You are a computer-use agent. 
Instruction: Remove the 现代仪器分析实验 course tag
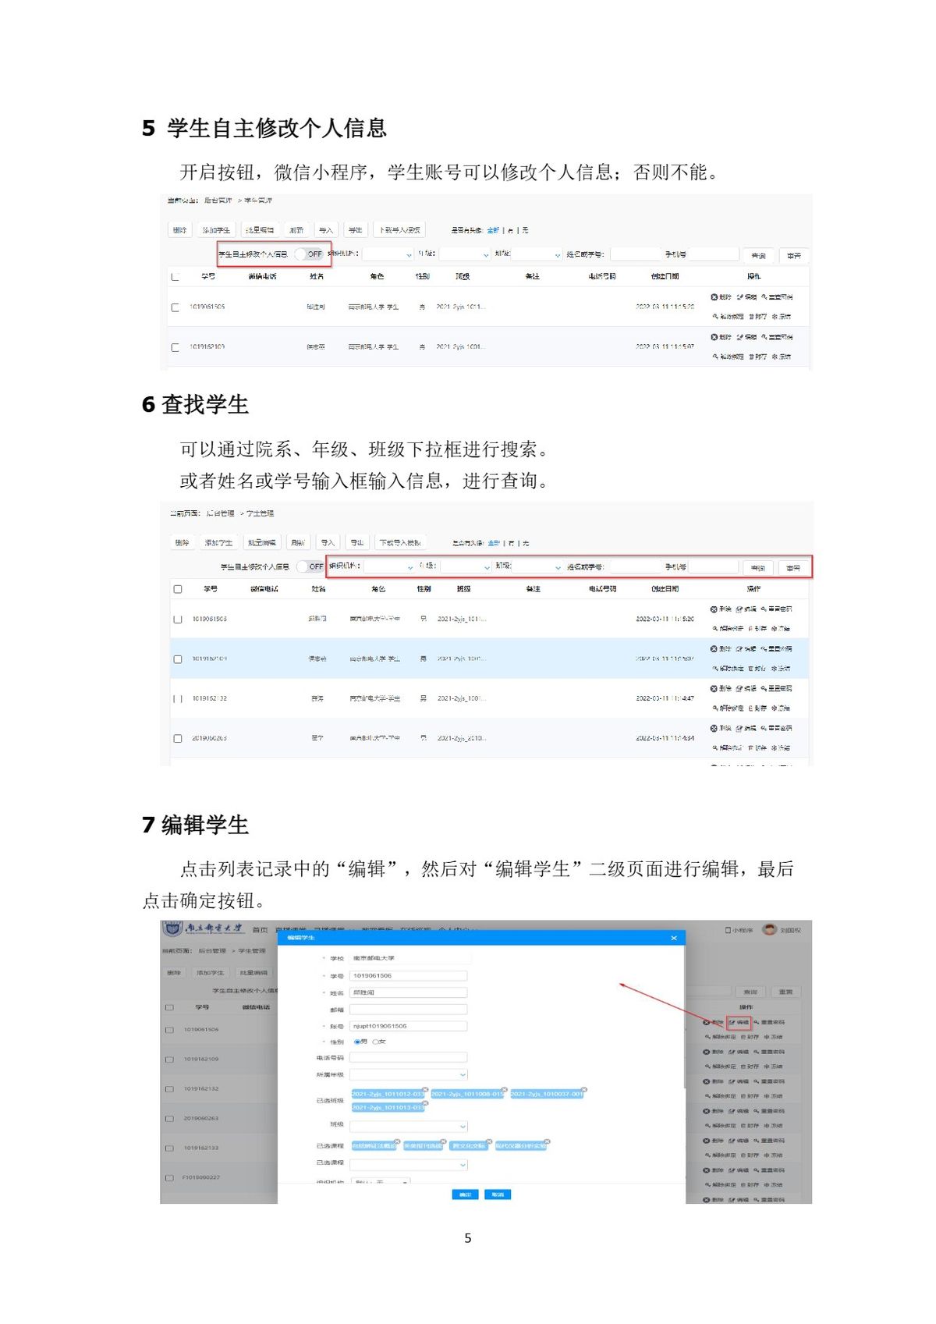[x=547, y=1141]
